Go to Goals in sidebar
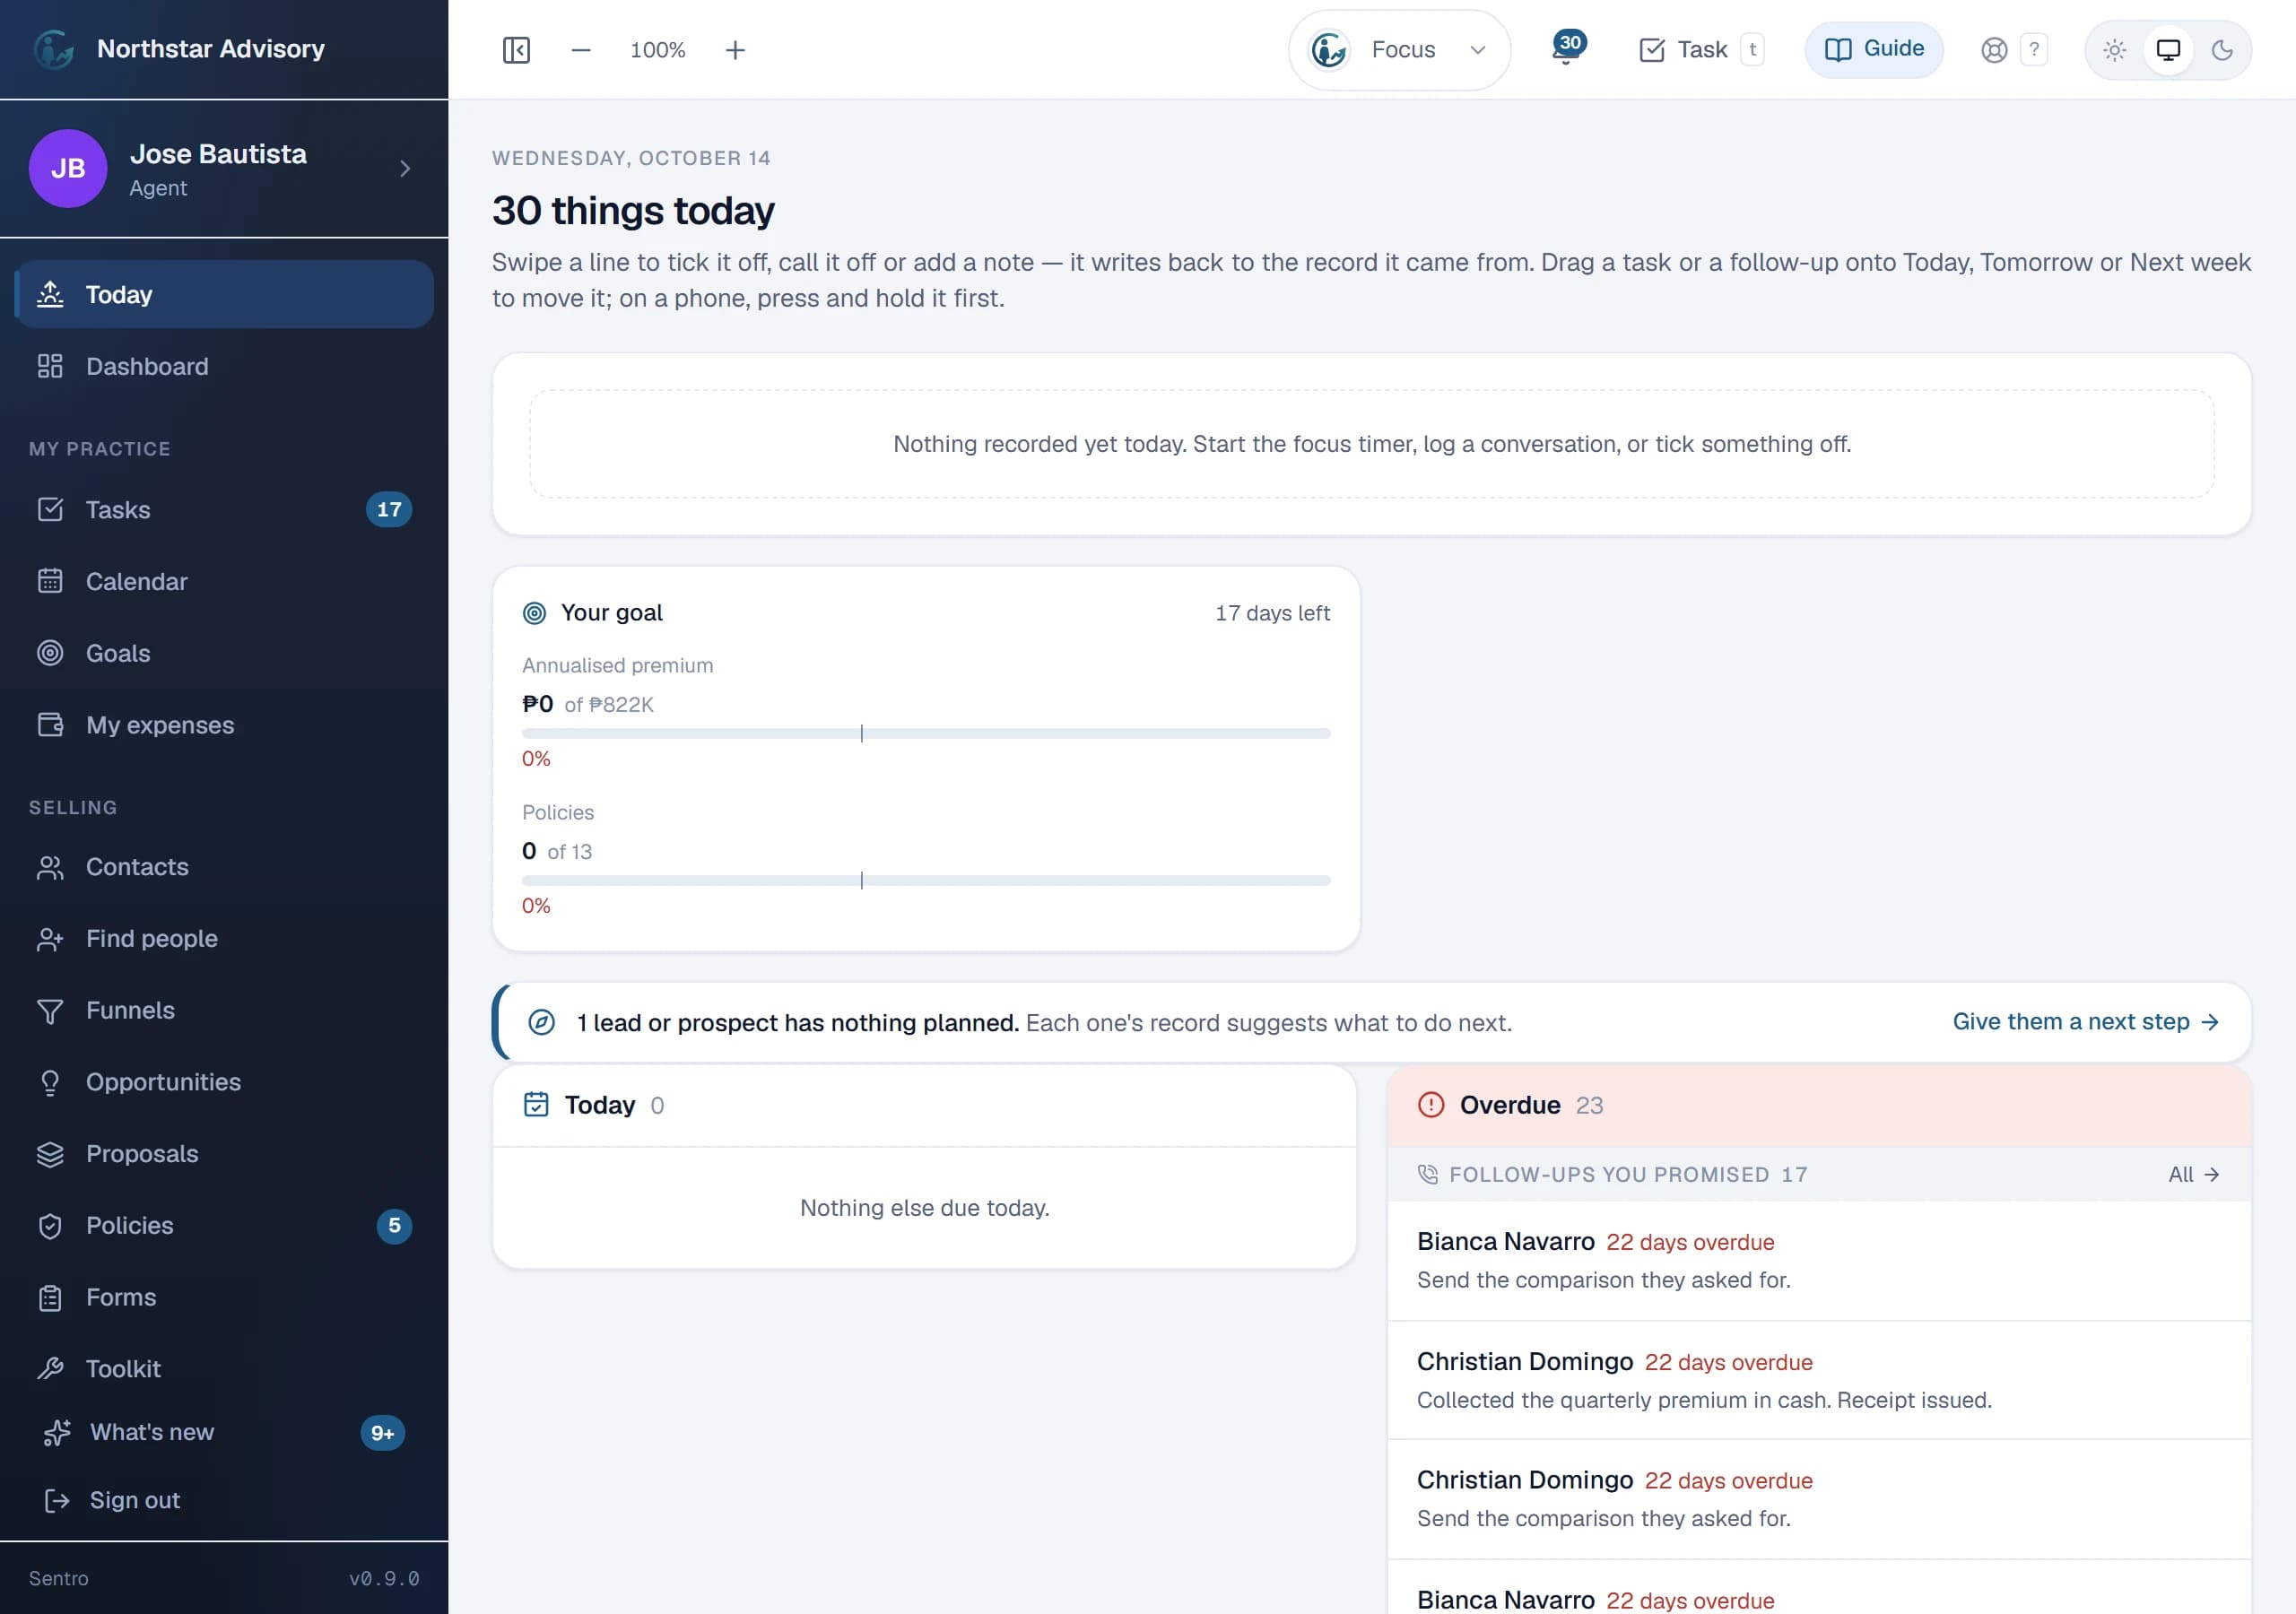 [224, 653]
